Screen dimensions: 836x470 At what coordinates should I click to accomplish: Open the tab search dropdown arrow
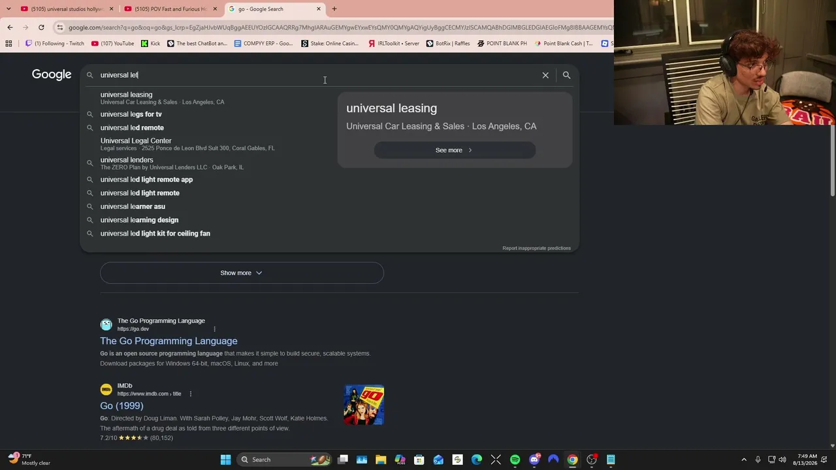point(8,9)
